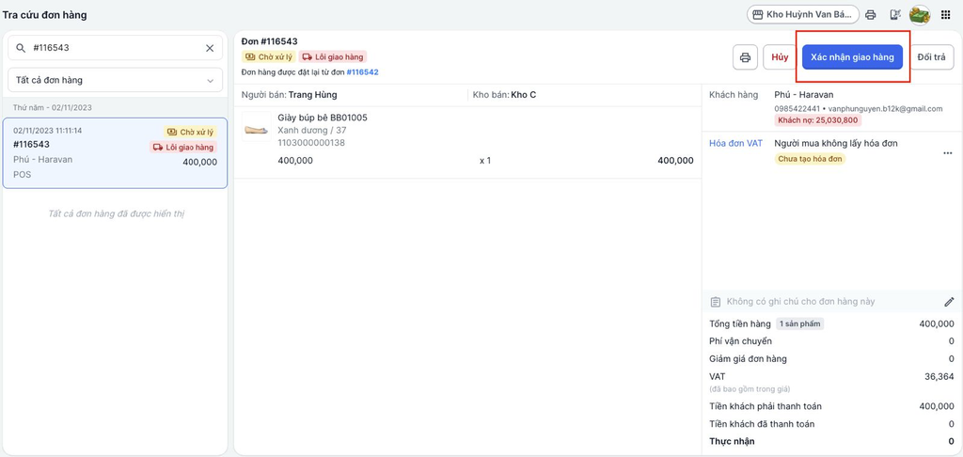This screenshot has width=963, height=457.
Task: Click the search input containing #116543
Action: [113, 48]
